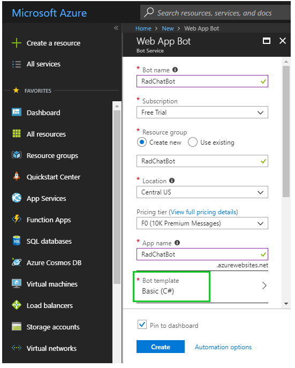This screenshot has width=295, height=368.
Task: Open Azure Cosmos DB in the sidebar
Action: point(54,262)
